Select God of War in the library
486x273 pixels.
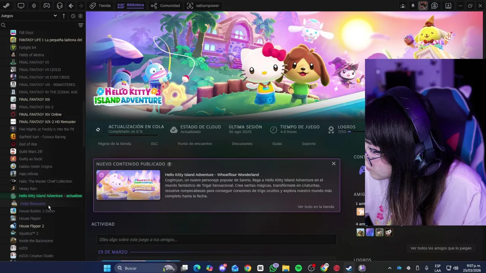[28, 144]
